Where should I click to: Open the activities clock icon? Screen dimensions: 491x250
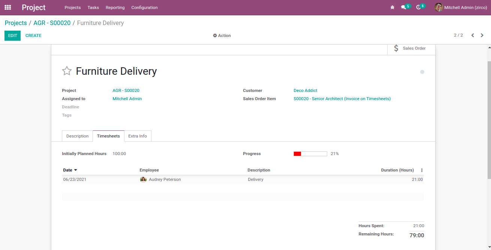(x=418, y=7)
